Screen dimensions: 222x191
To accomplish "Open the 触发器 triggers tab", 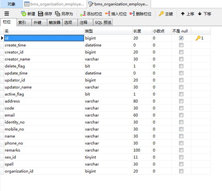I will pos(55,22).
